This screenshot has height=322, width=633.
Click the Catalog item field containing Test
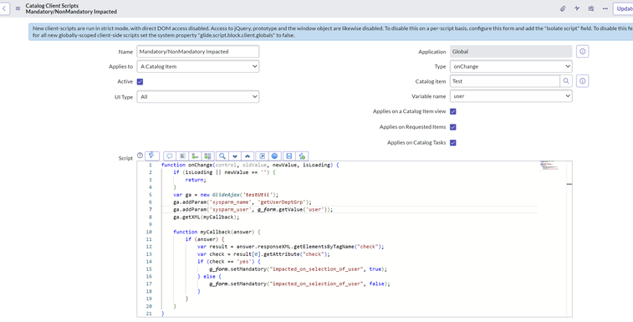point(504,81)
